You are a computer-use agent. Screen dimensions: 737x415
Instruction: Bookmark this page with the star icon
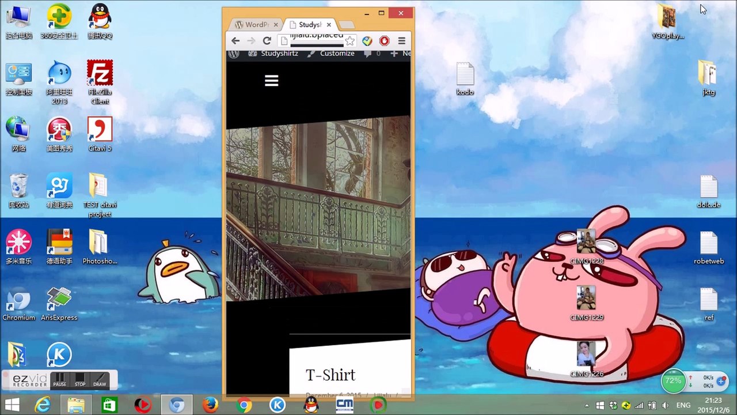coord(349,40)
